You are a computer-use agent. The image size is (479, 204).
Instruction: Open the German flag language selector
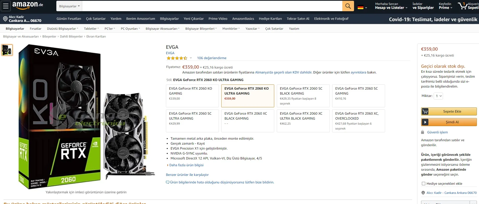(362, 8)
